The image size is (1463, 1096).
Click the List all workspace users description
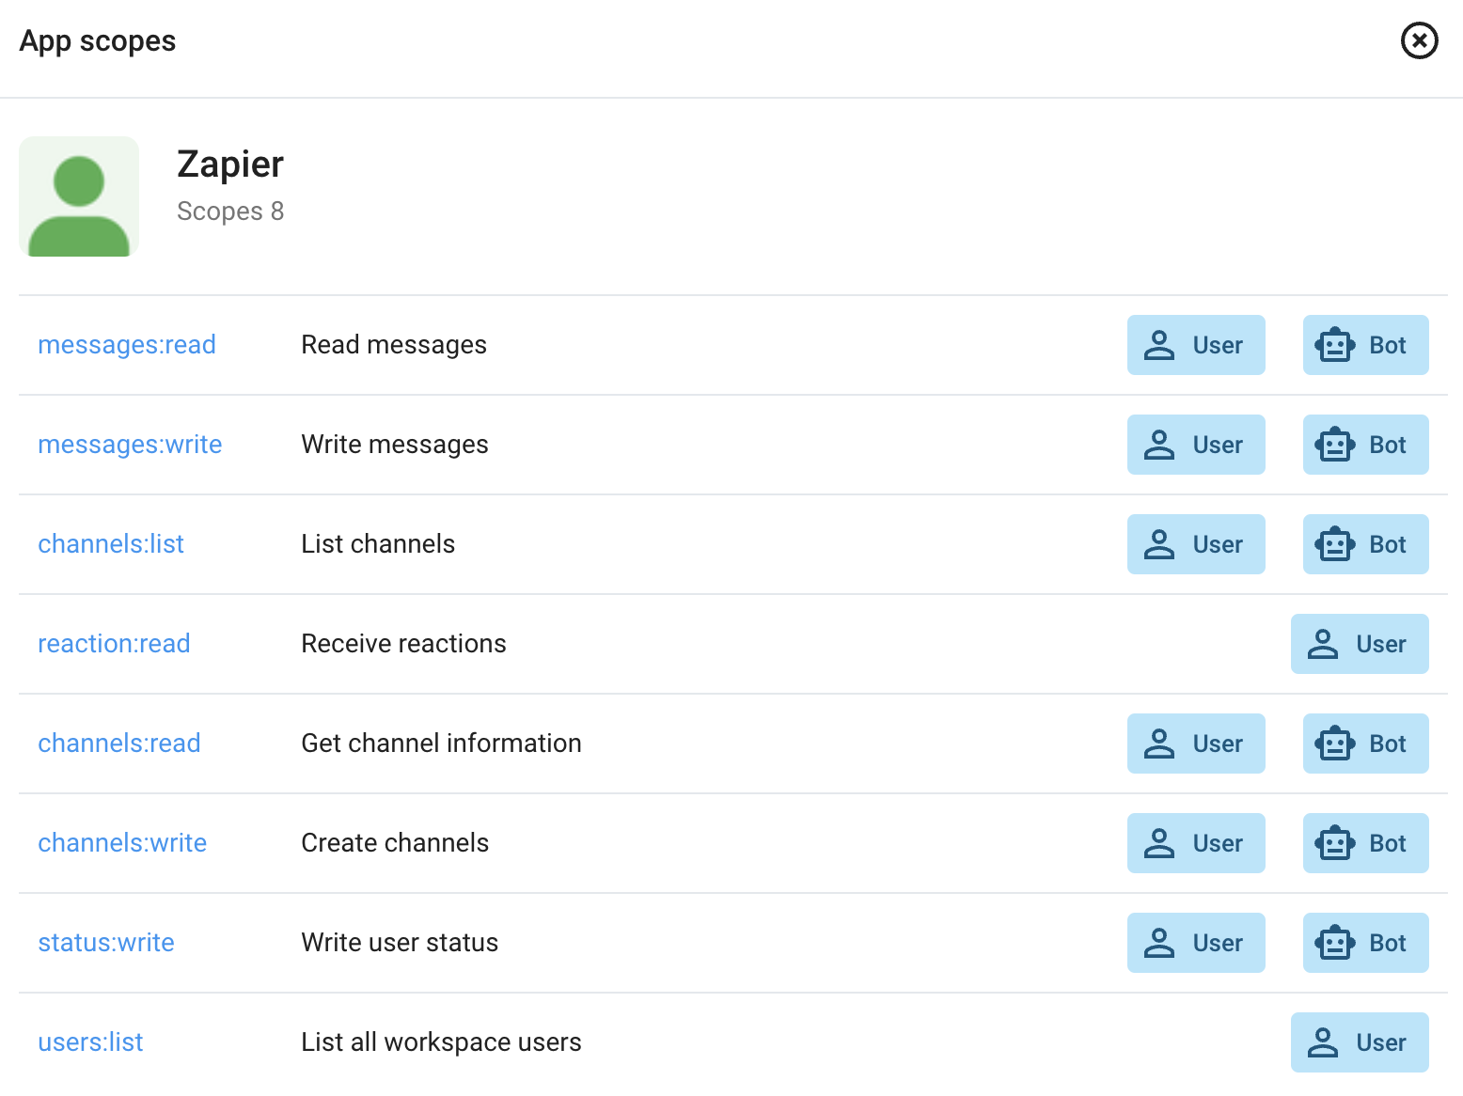[x=441, y=1042]
